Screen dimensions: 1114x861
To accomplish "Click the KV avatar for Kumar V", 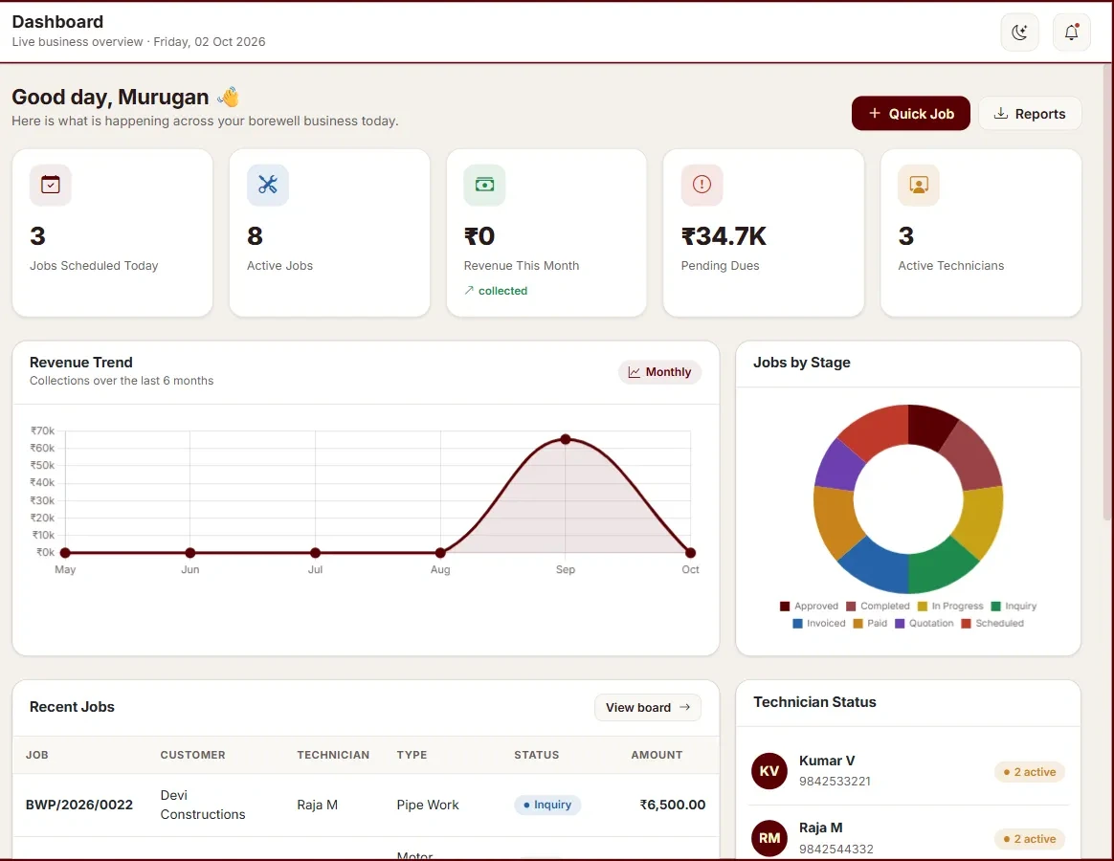I will click(x=769, y=771).
